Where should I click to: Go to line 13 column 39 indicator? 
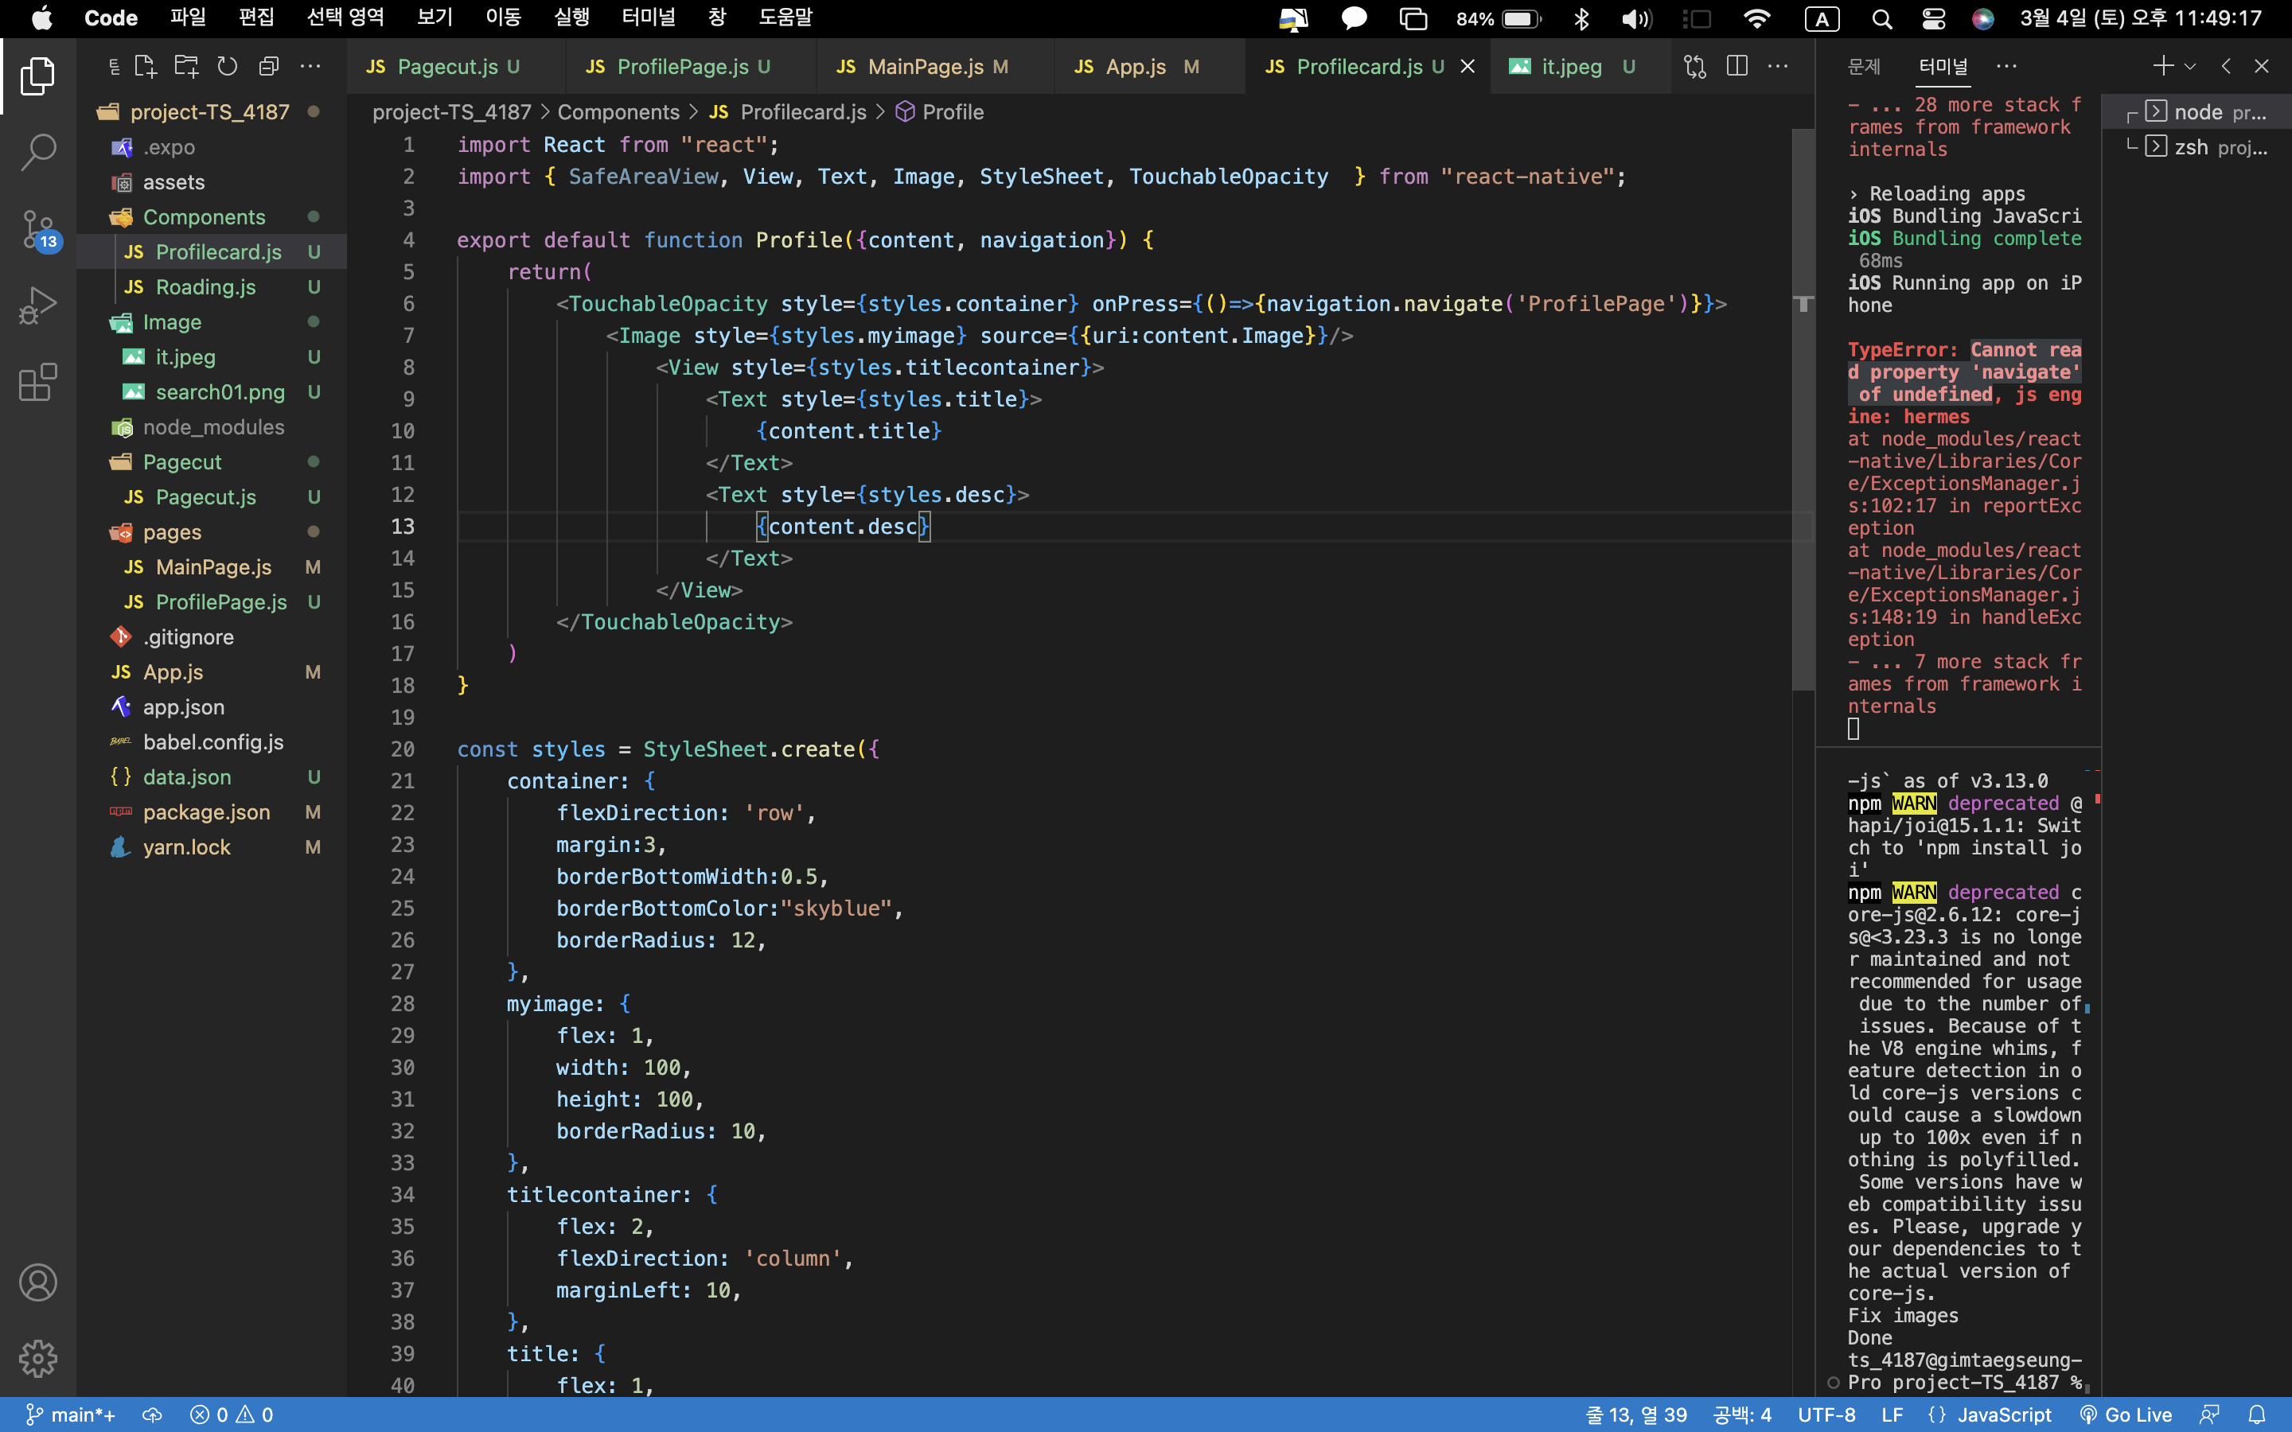(1638, 1415)
